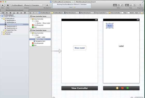This screenshot has width=145, height=98.
Task: Enter full screen mode via the window corner arrows
Action: pyautogui.click(x=143, y=2)
